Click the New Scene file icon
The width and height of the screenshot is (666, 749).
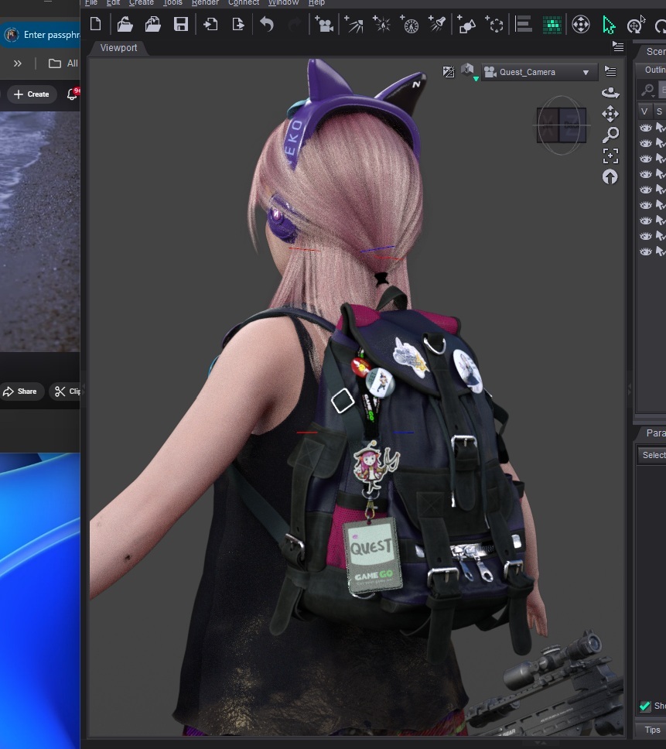[96, 25]
